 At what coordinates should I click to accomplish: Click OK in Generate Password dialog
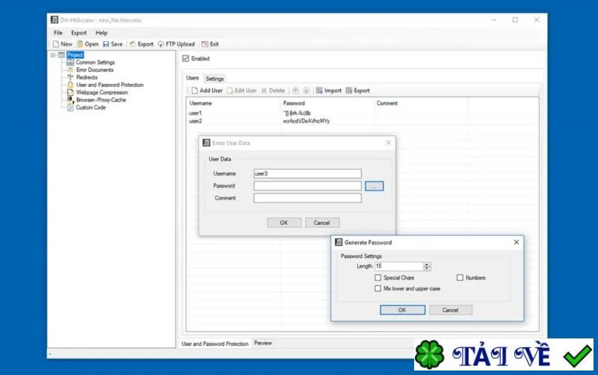pos(402,310)
